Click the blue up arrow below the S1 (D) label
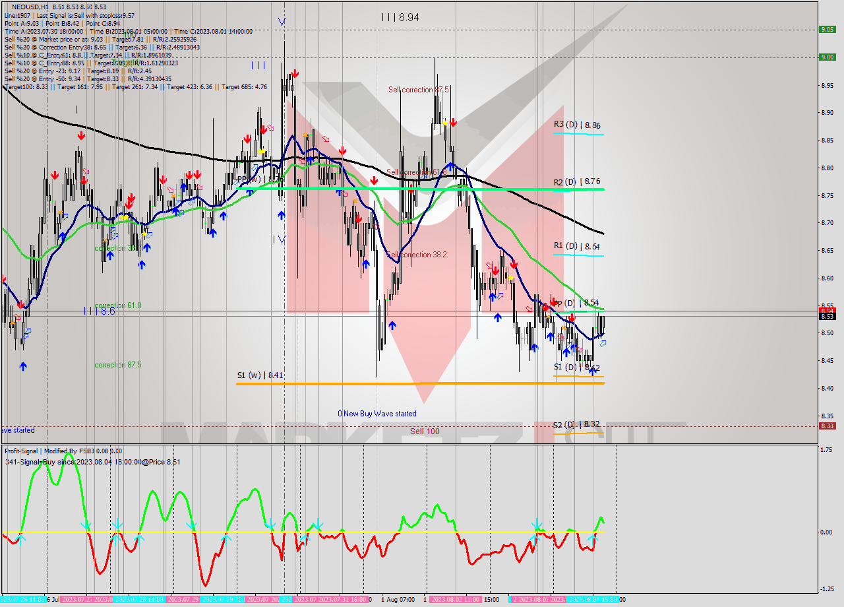The width and height of the screenshot is (844, 607). (x=592, y=372)
